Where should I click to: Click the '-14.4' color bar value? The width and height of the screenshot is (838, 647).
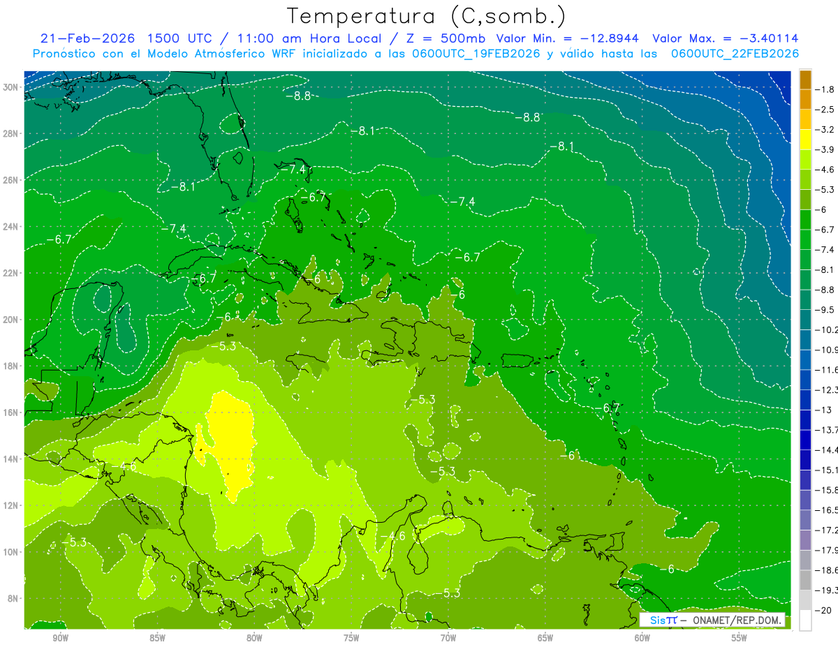tap(827, 450)
